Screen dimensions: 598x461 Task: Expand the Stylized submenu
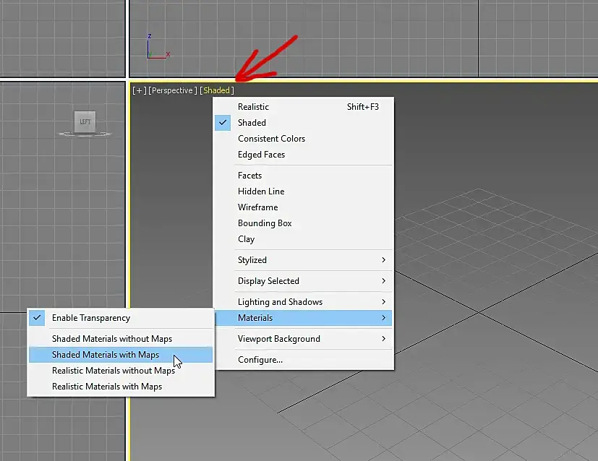304,260
